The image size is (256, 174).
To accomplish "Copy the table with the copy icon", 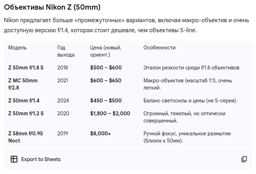I will coord(244,159).
